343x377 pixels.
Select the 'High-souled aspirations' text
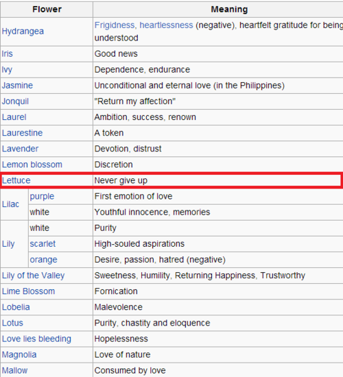click(x=139, y=244)
